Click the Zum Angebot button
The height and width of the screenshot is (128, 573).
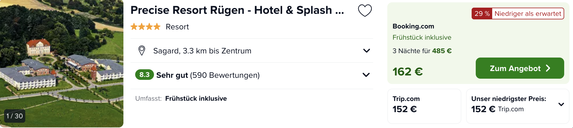[x=520, y=68]
